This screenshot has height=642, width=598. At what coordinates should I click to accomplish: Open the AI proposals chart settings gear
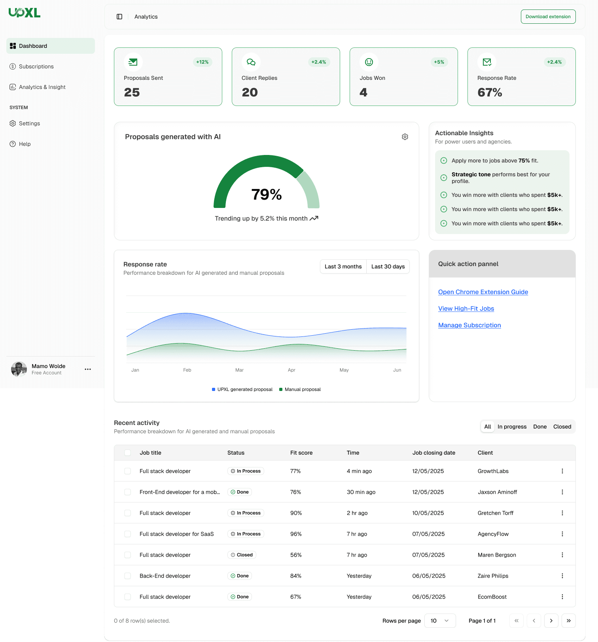[x=405, y=137]
